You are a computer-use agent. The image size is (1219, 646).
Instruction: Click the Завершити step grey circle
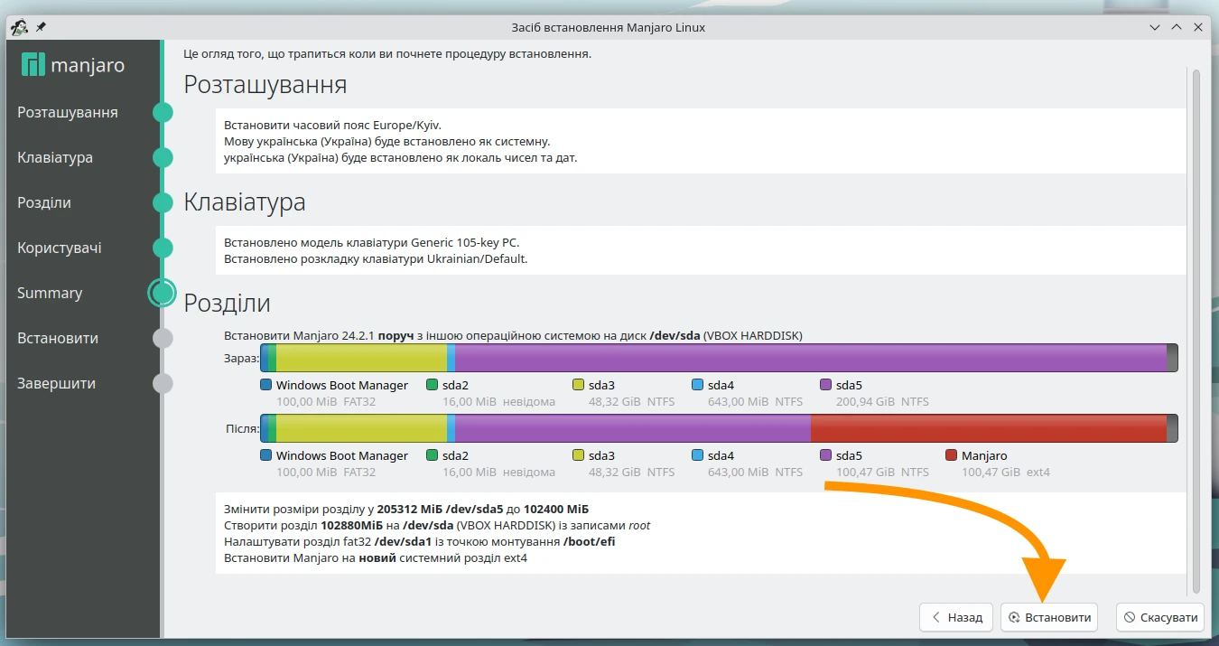tap(163, 383)
